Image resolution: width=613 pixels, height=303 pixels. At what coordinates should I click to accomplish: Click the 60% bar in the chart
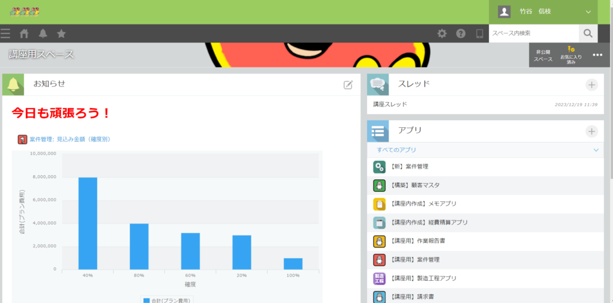(190, 251)
